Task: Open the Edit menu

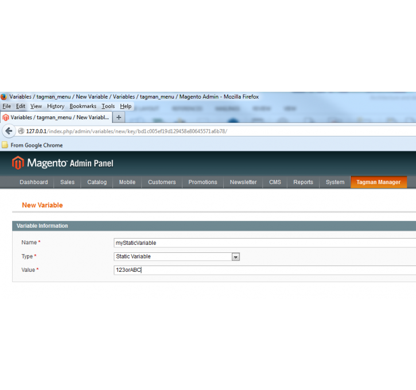Action: coord(21,106)
